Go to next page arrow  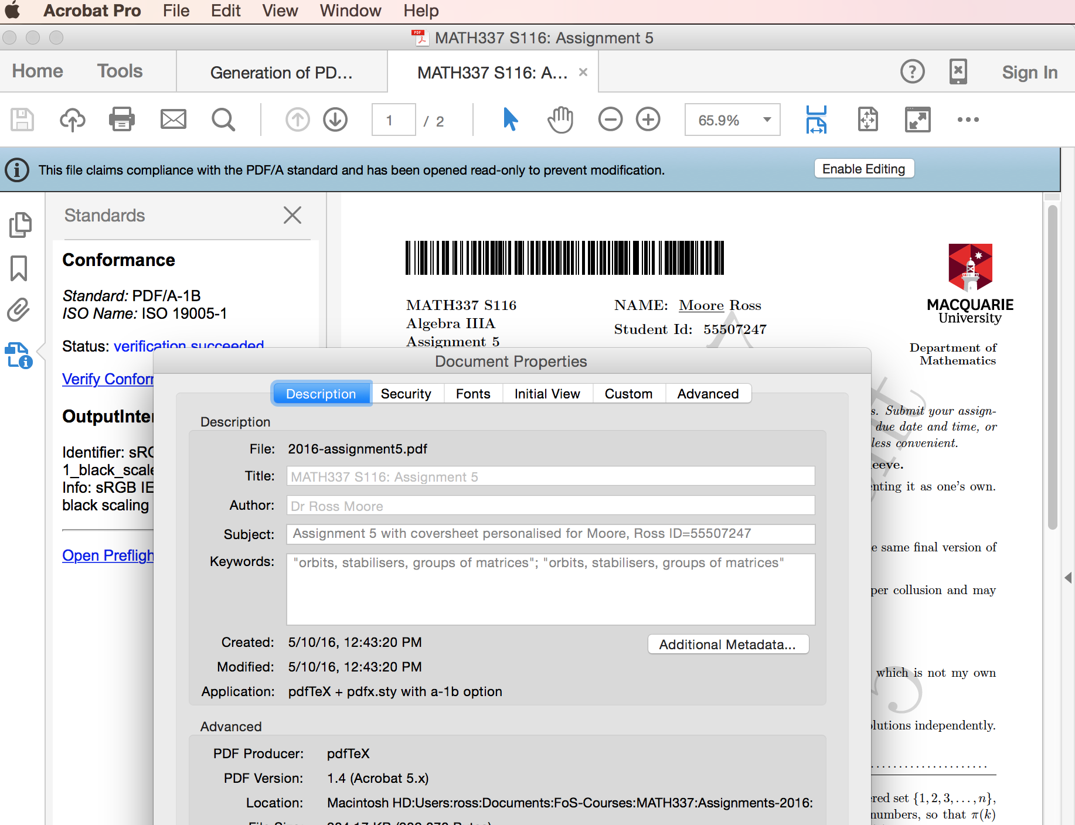(335, 120)
